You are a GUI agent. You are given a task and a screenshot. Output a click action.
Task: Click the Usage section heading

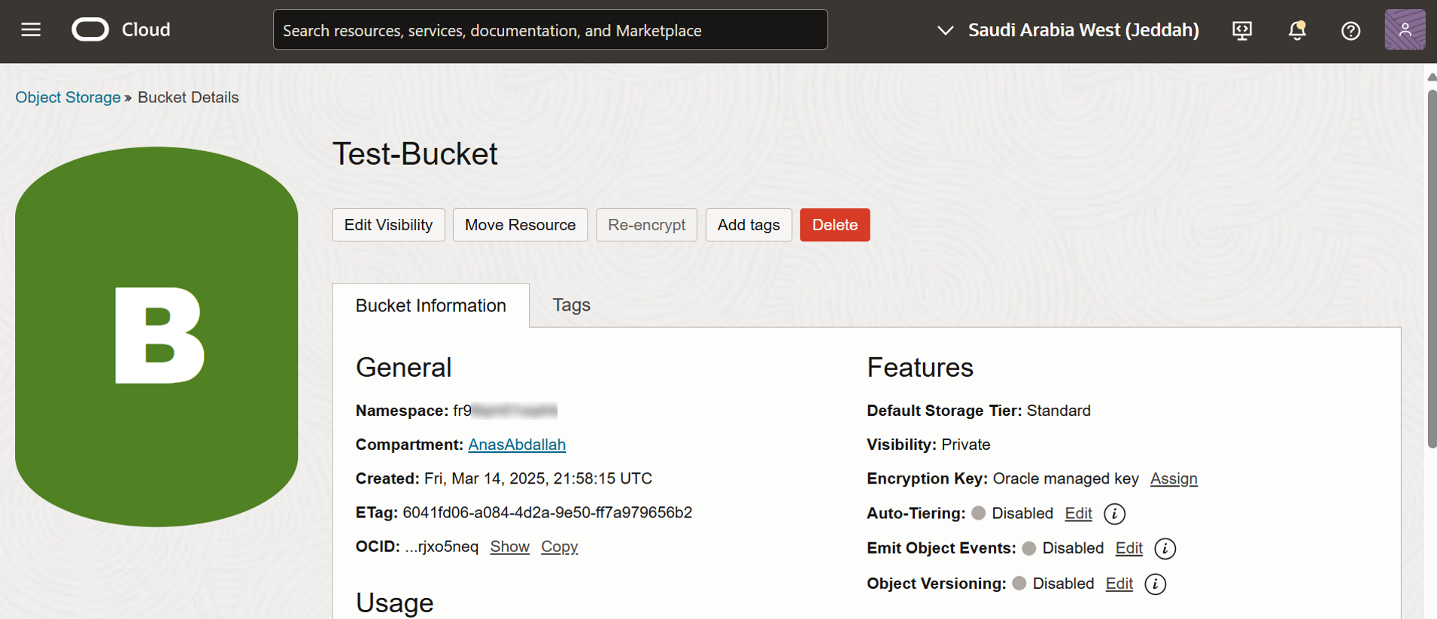(x=394, y=602)
